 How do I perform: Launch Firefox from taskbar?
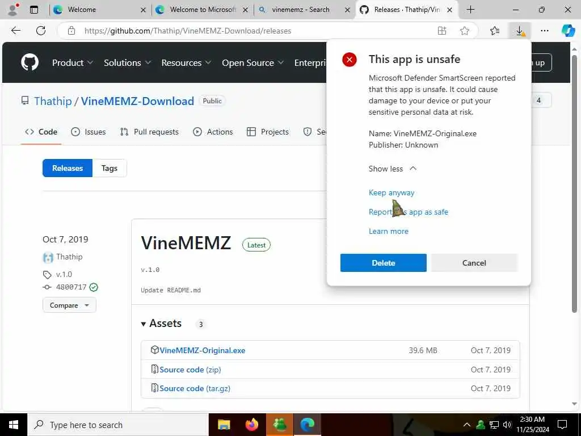tap(251, 425)
